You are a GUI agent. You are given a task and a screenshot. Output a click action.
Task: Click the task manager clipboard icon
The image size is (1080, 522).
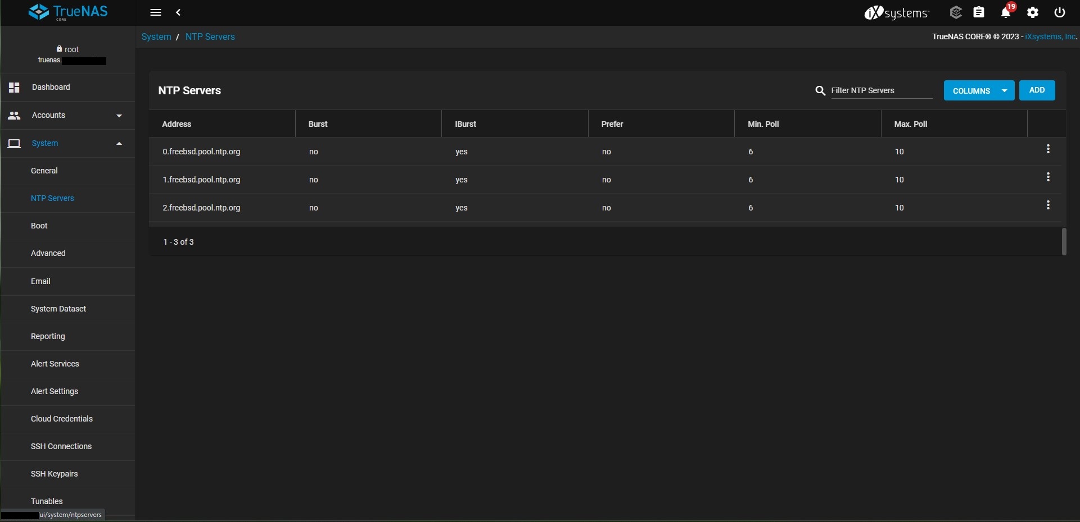pyautogui.click(x=979, y=12)
